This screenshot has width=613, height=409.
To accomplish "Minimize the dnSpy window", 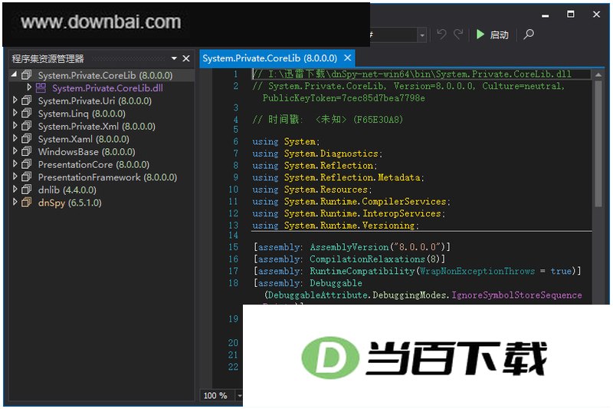I will [545, 15].
